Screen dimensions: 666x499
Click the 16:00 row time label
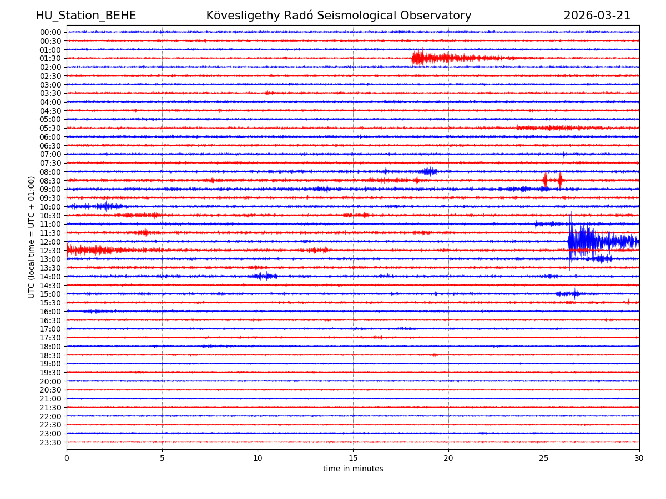tap(51, 312)
